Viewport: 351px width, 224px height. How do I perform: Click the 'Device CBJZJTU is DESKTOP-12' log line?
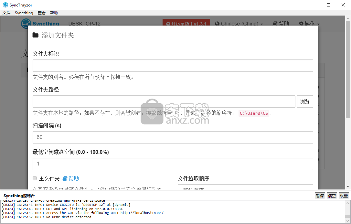click(x=66, y=205)
